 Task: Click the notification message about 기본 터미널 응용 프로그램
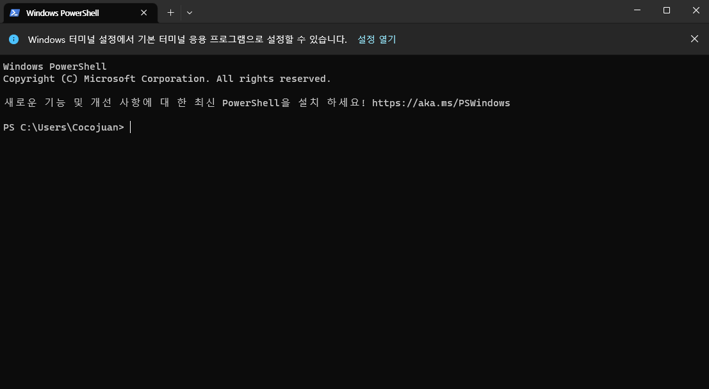pos(188,39)
